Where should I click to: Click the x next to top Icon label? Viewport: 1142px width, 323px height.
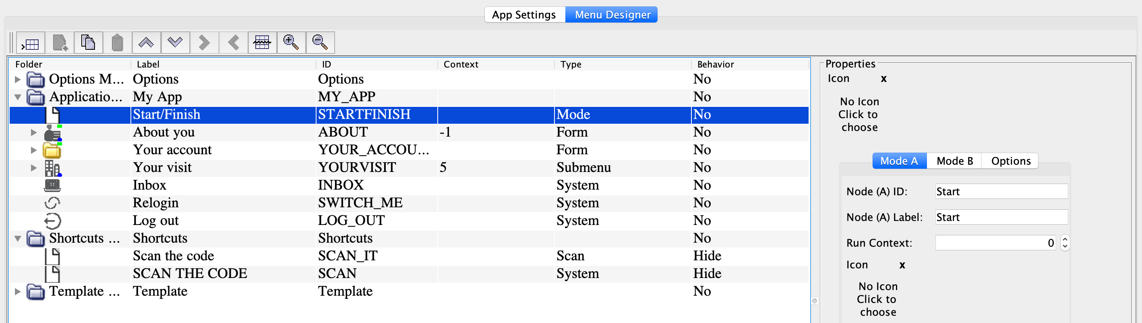[x=883, y=79]
